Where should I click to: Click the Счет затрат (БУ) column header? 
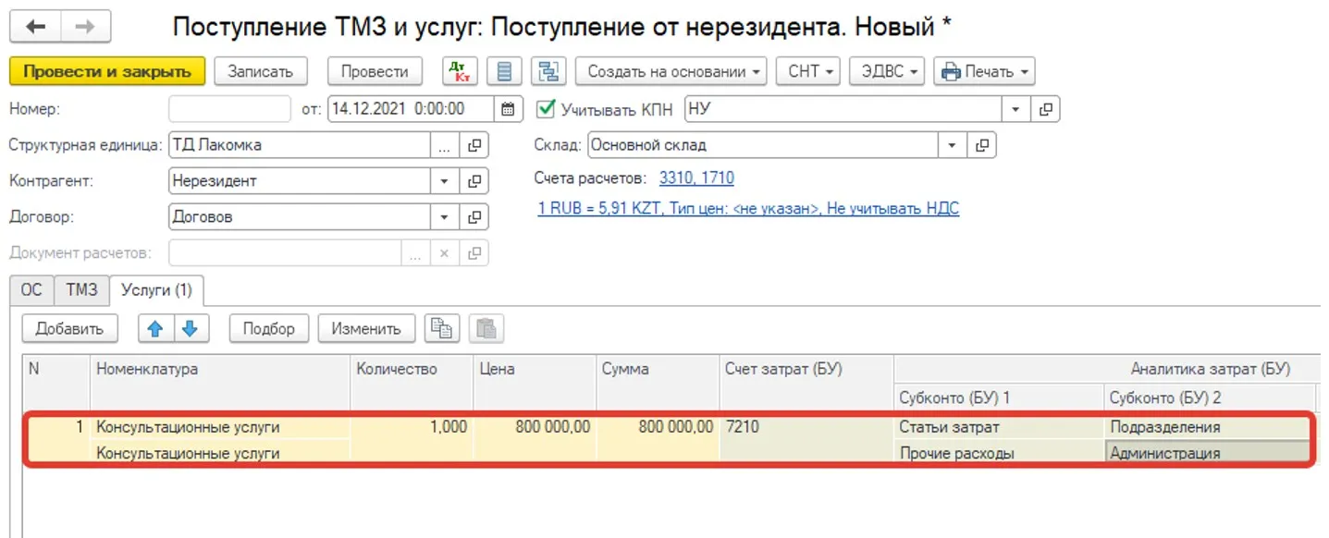[806, 383]
